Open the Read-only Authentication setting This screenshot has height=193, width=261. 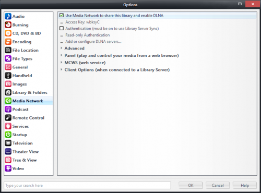point(88,35)
